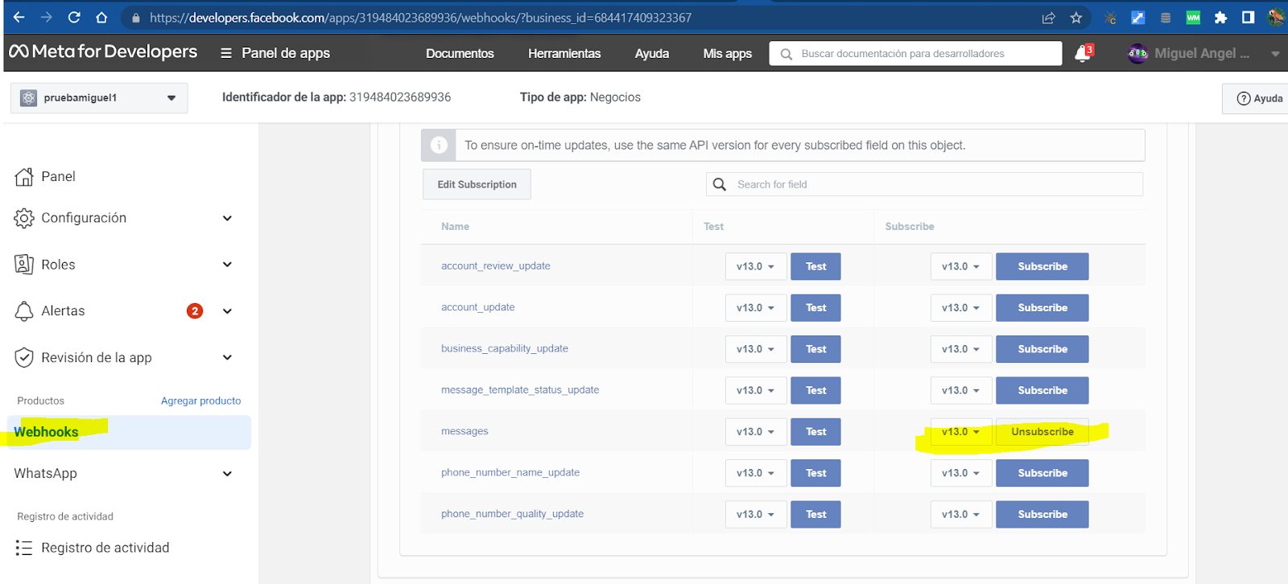Click the Miguel Angel profile avatar
This screenshot has height=584, width=1288.
pyautogui.click(x=1137, y=53)
